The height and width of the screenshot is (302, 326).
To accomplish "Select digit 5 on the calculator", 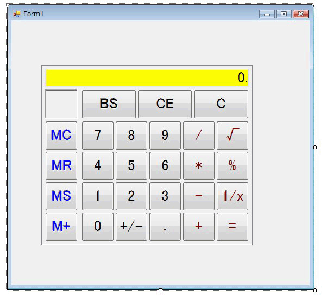I will point(131,166).
